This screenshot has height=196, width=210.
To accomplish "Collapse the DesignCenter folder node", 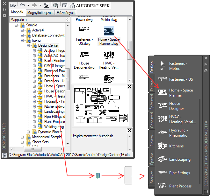I will pos(28,45).
